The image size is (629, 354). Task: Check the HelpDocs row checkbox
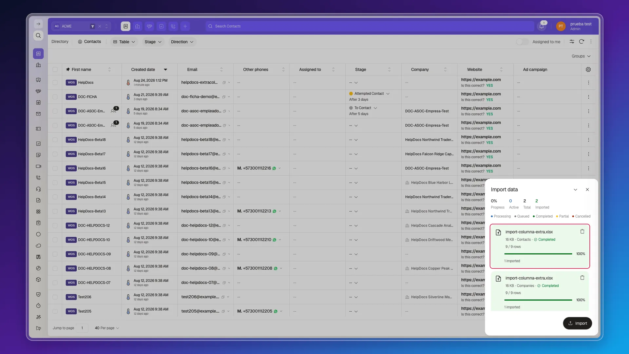(55, 83)
